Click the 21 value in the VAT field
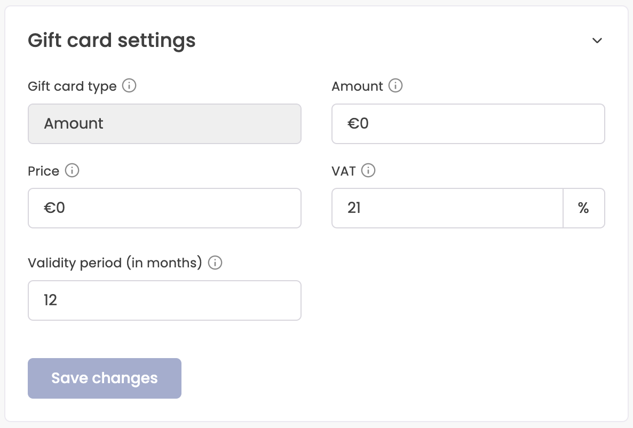 (353, 208)
